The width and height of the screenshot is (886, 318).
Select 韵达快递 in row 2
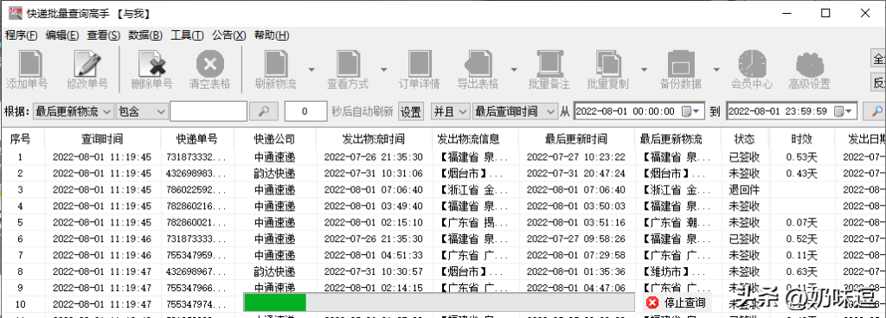coord(274,173)
